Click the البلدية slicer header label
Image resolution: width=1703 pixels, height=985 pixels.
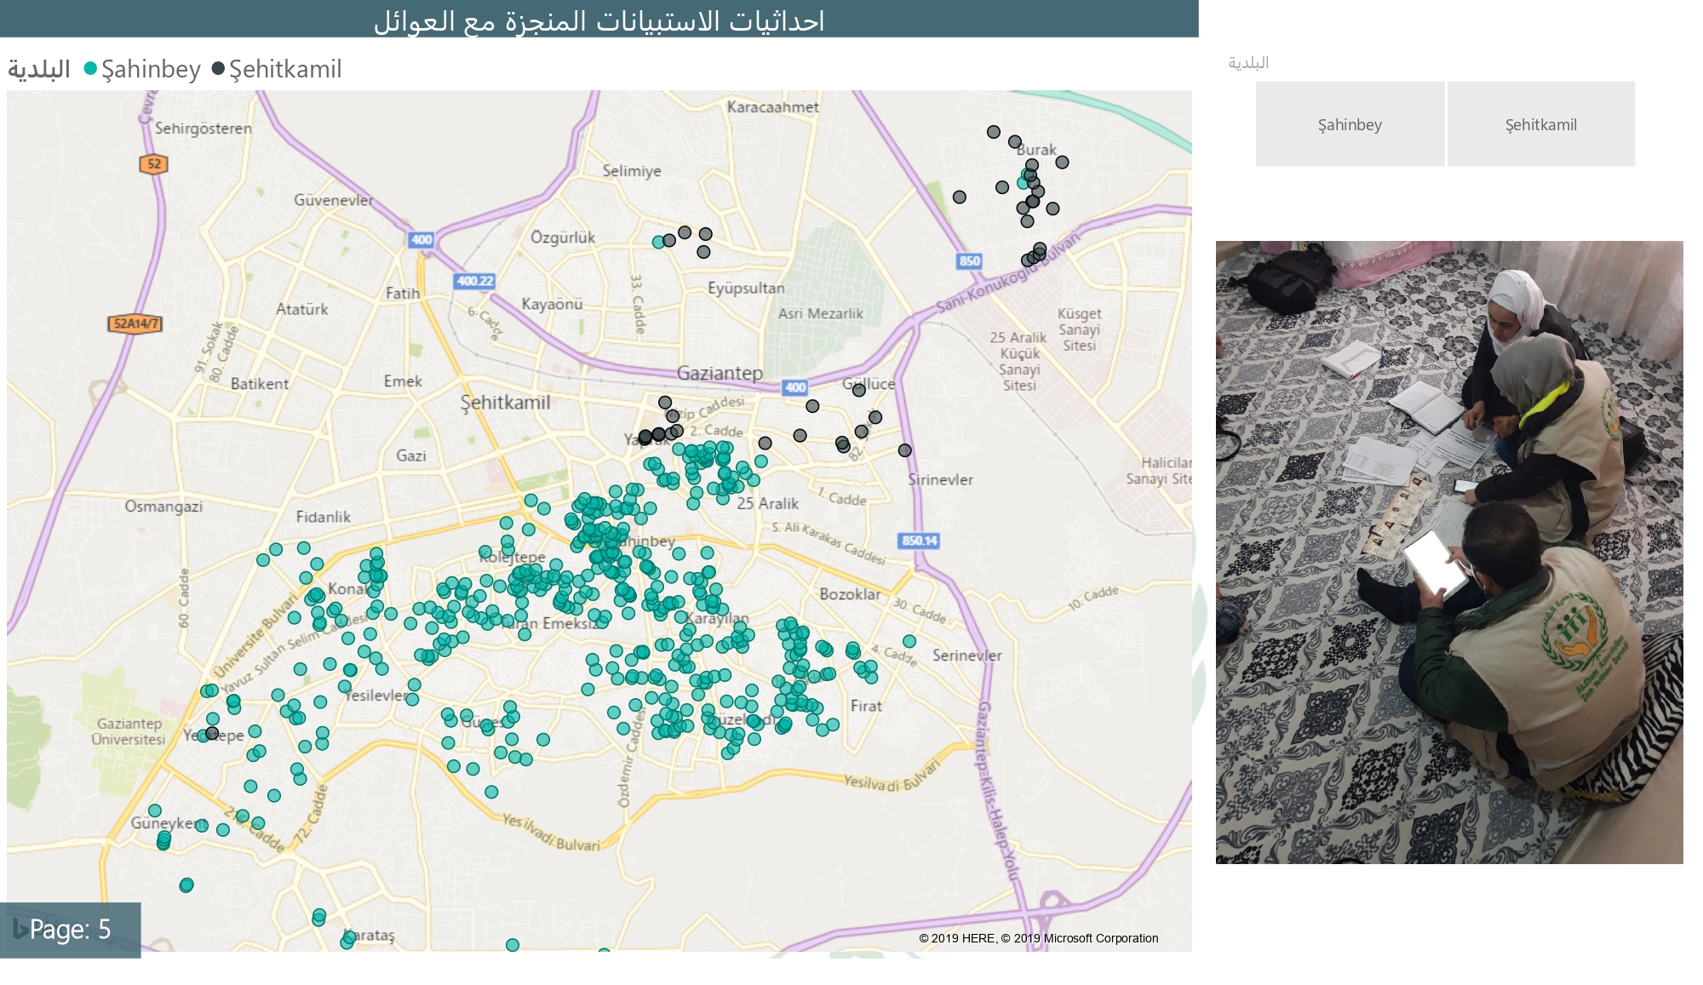click(x=1248, y=63)
